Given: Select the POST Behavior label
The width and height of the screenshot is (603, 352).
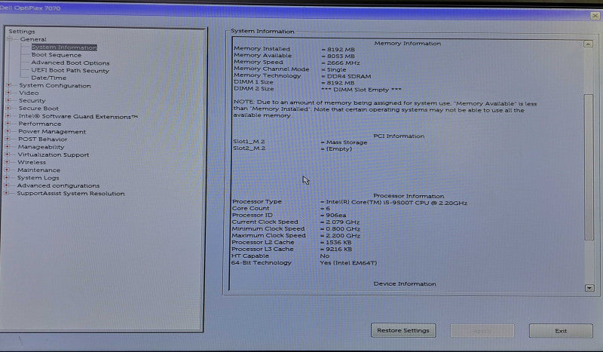Looking at the screenshot, I should [x=42, y=139].
